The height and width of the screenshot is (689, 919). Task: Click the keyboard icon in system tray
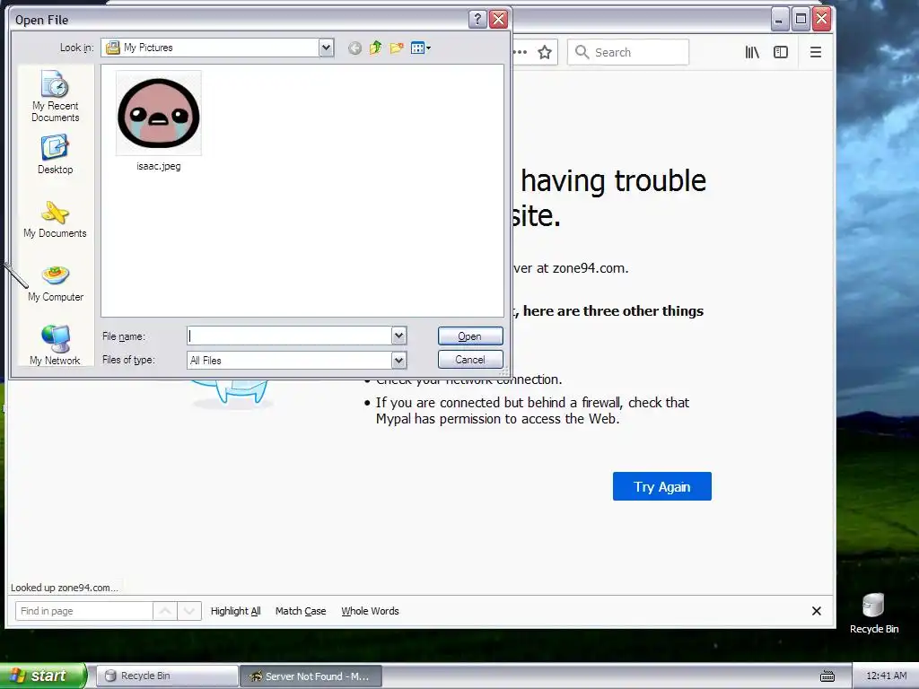click(x=827, y=676)
